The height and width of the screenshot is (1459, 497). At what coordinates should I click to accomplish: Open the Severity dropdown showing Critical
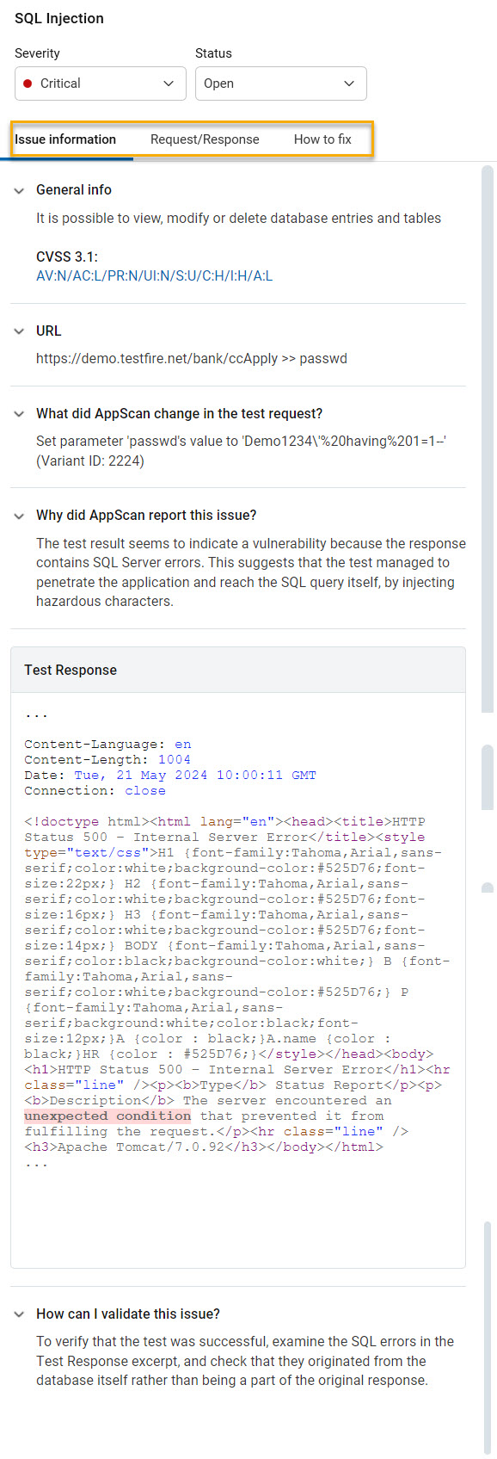[101, 83]
